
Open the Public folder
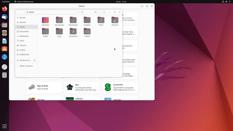[x=45, y=33]
